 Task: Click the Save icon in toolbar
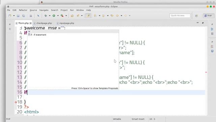click(x=18, y=16)
